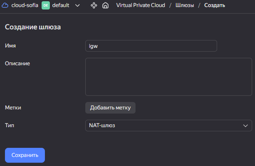The image size is (255, 166).
Task: Click the Создать breadcrumb item
Action: [215, 5]
